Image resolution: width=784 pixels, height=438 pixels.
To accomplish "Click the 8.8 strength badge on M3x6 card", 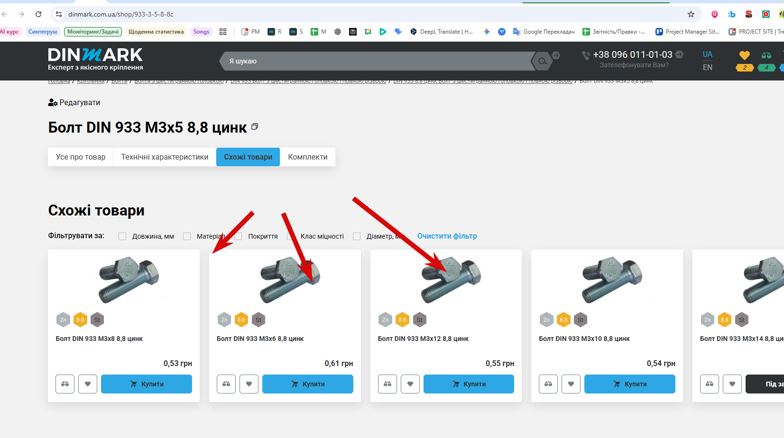I will (241, 320).
